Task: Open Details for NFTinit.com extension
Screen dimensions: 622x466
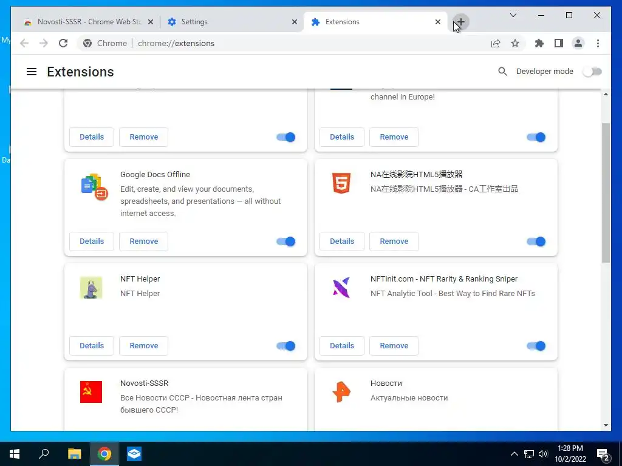Action: 342,345
